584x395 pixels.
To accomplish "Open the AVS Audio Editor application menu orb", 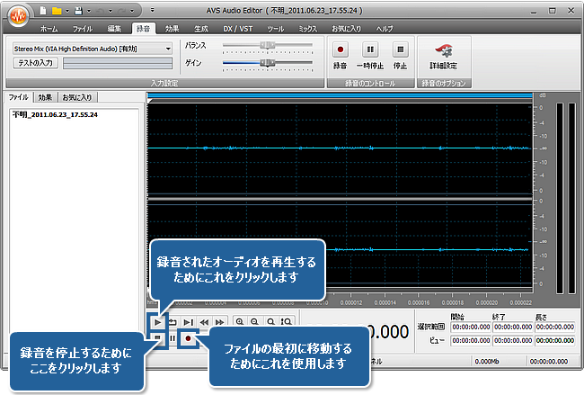I will point(18,15).
